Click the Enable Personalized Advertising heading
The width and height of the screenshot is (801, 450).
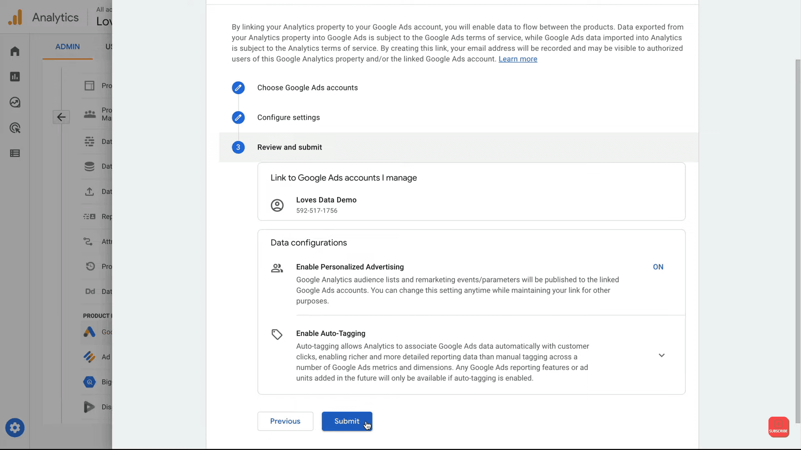click(350, 267)
